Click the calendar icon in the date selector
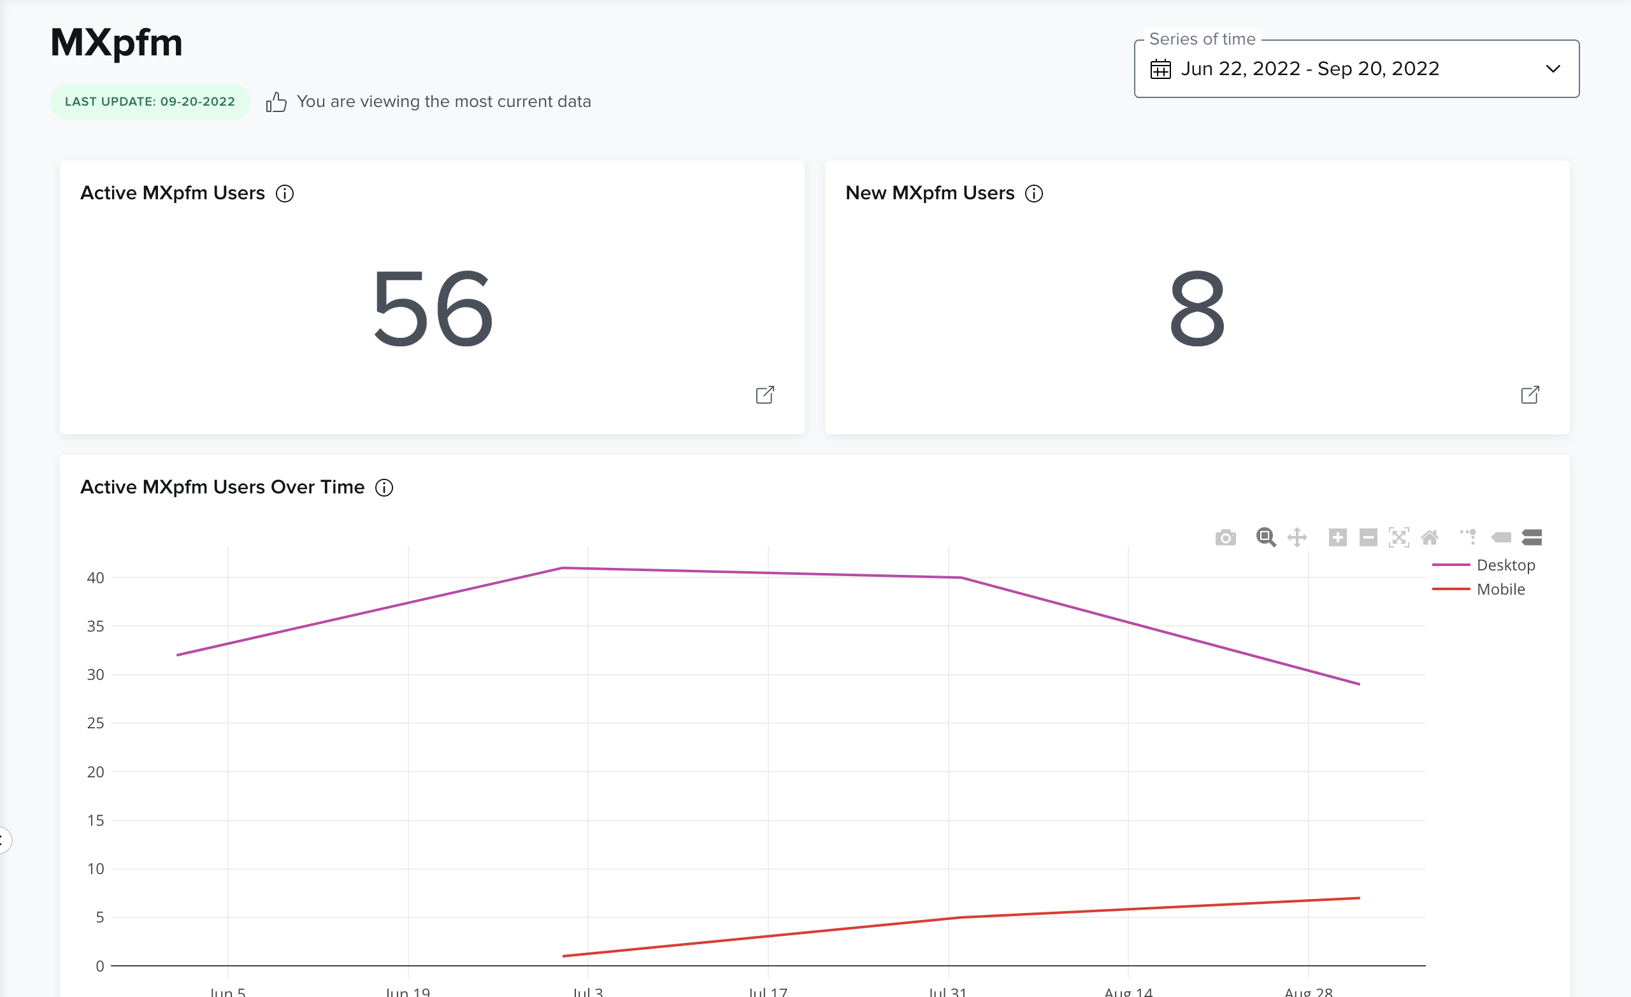 (x=1160, y=68)
